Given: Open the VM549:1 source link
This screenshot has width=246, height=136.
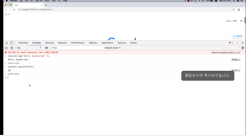Looking at the screenshot, I should click(236, 70).
